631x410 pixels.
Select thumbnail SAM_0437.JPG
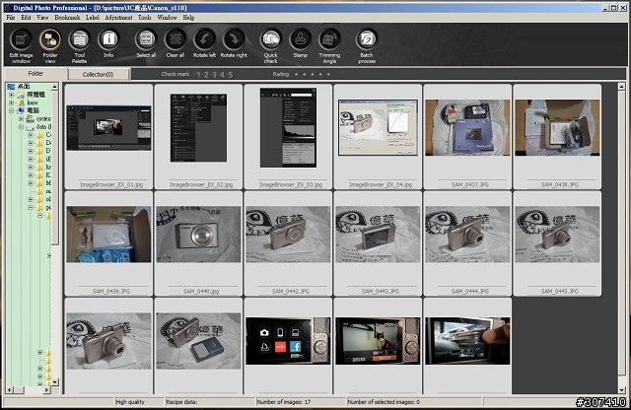click(467, 137)
